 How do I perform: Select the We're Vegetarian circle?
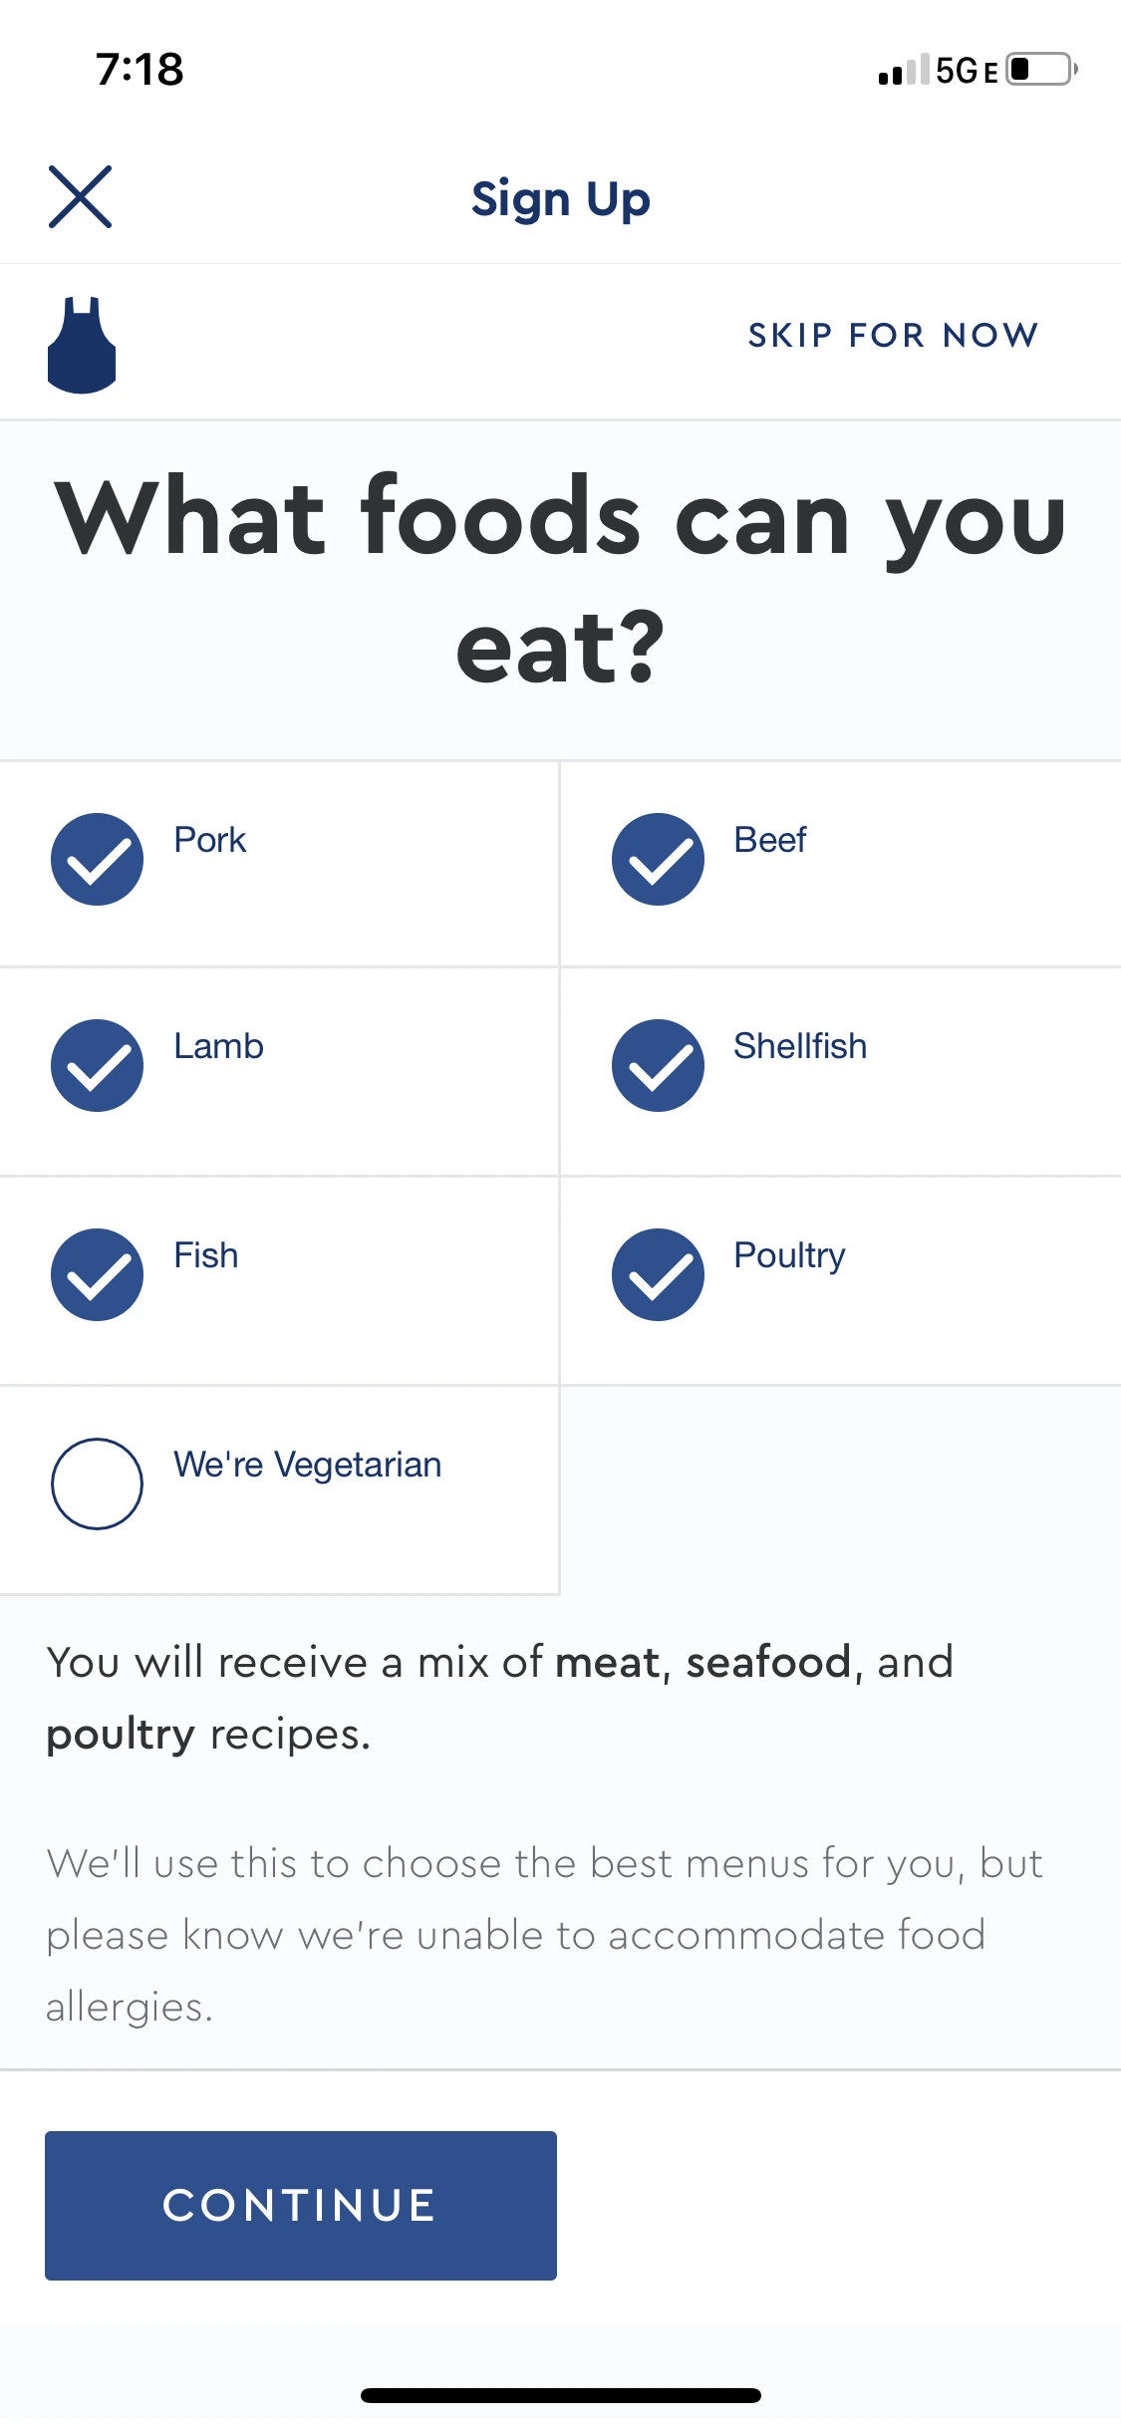coord(97,1483)
